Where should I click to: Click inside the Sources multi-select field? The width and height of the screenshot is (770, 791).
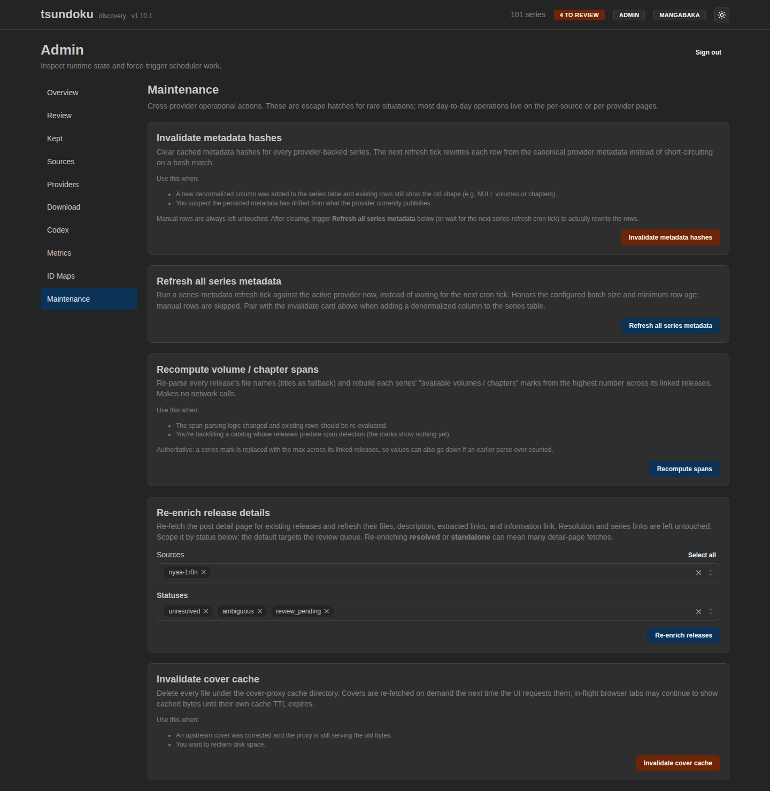[x=438, y=573]
